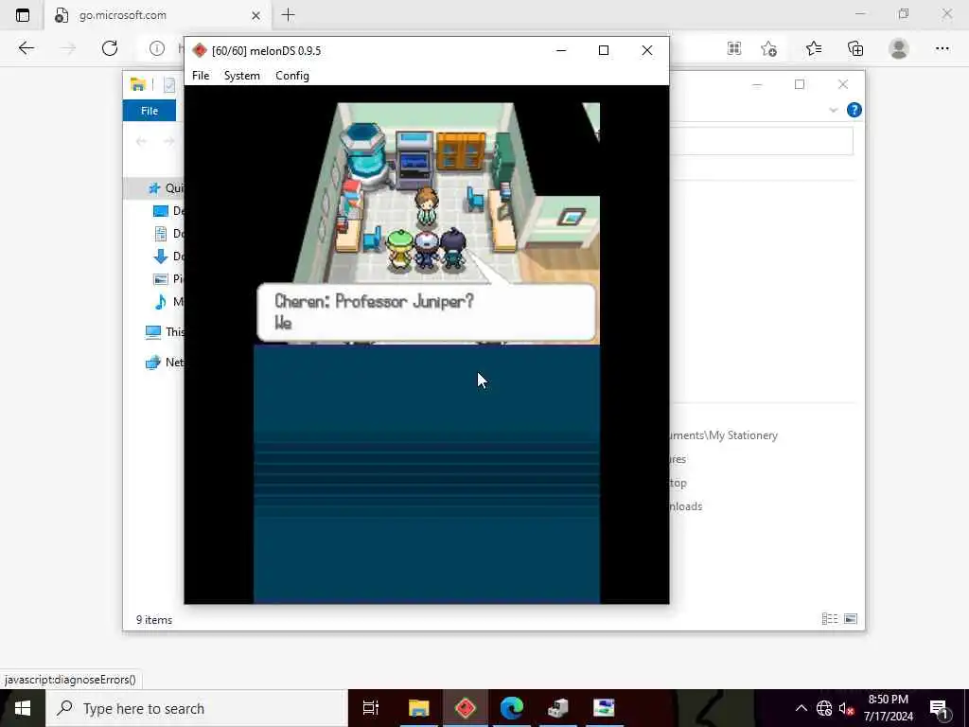Viewport: 969px width, 727px height.
Task: Open a new Edge tab with plus button
Action: pos(288,15)
